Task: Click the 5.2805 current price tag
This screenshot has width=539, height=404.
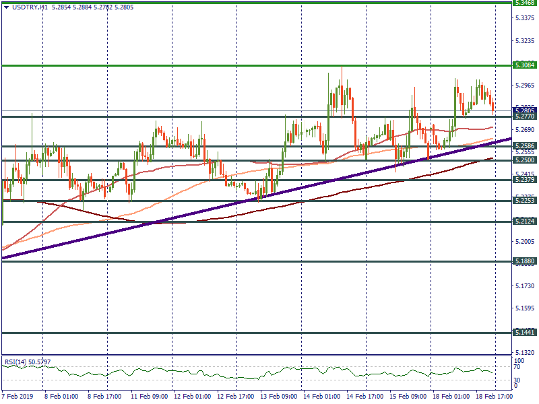Action: (525, 110)
